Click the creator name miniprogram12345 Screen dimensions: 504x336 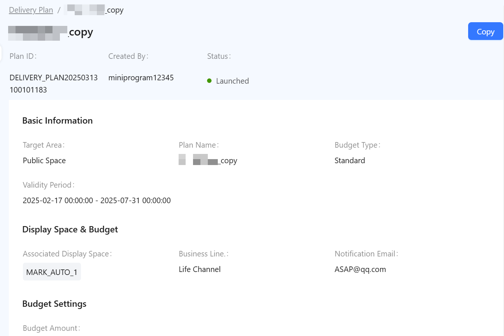141,78
